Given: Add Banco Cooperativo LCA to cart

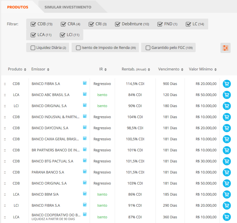Looking at the screenshot, I should point(227,217).
